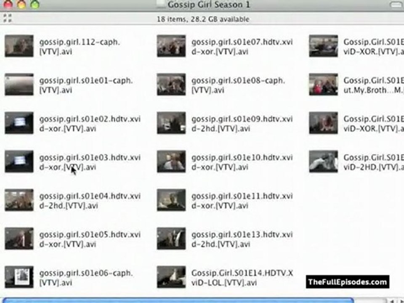404x303 pixels.
Task: Toggle the toolbar with the title bar pill button
Action: click(396, 4)
